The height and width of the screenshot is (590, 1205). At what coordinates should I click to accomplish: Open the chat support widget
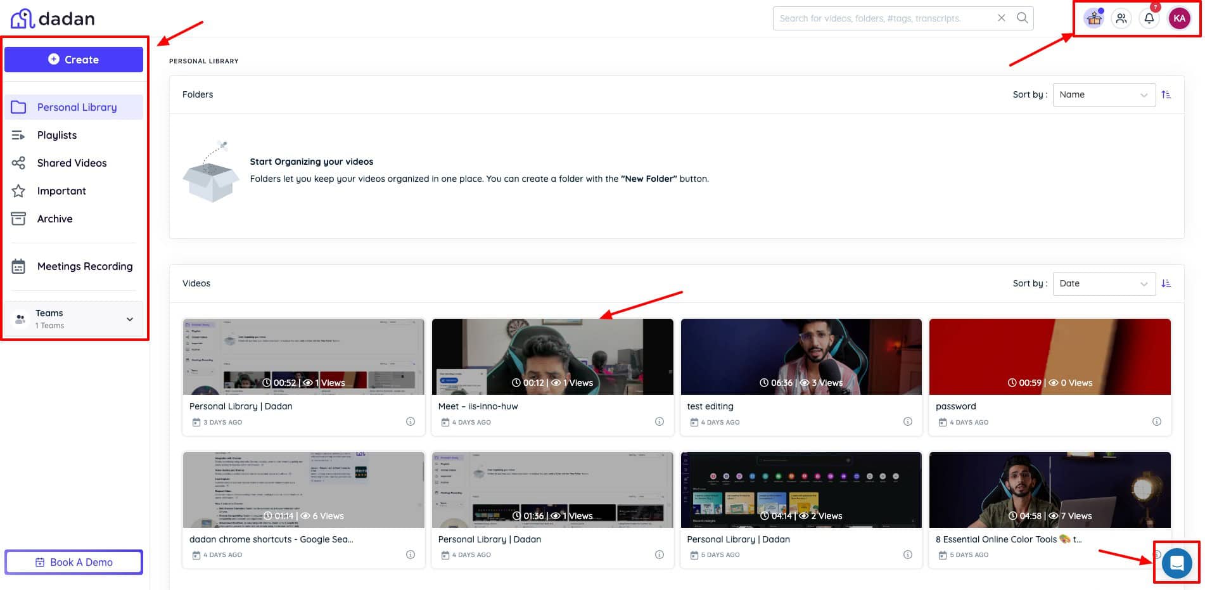point(1176,562)
